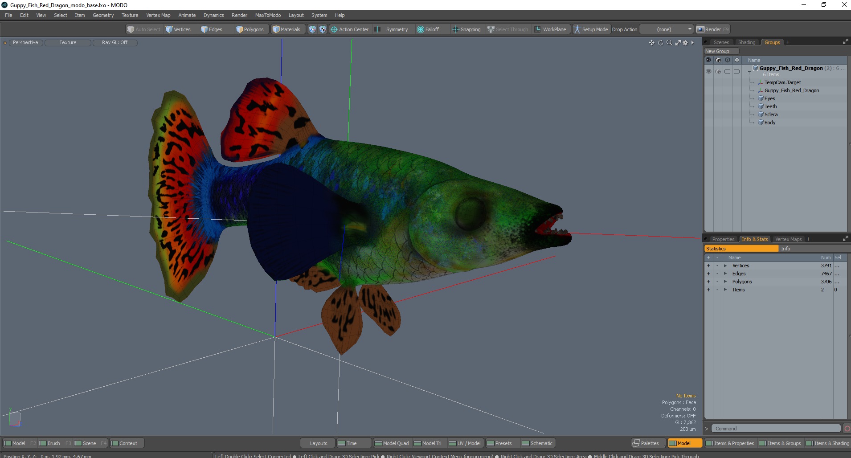Select the Body mesh item
This screenshot has height=458, width=851.
pyautogui.click(x=770, y=123)
